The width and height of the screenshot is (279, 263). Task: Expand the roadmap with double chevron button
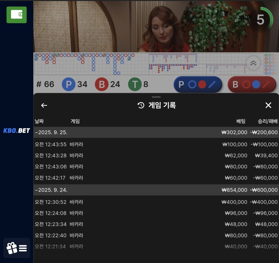[253, 63]
